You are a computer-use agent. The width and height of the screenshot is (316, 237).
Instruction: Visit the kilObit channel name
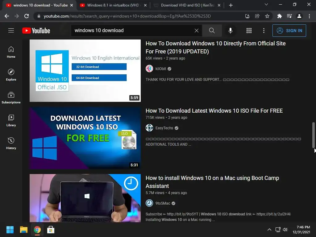[160, 69]
